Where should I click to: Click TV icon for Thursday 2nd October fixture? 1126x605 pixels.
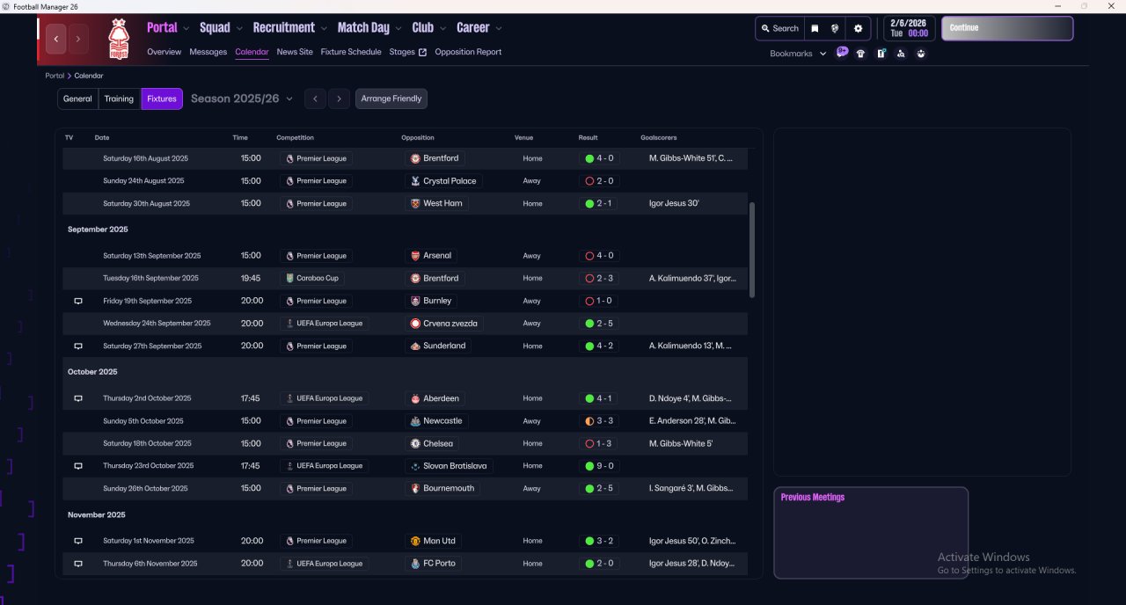(x=77, y=398)
